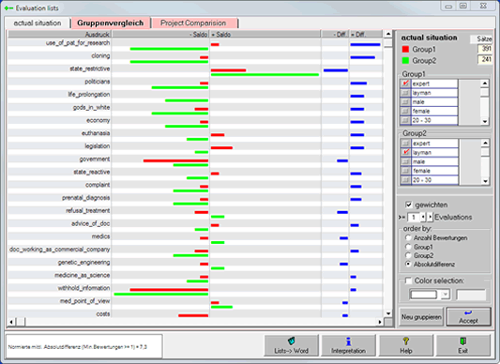Open the Gruppenvergleich tab

[x=111, y=23]
